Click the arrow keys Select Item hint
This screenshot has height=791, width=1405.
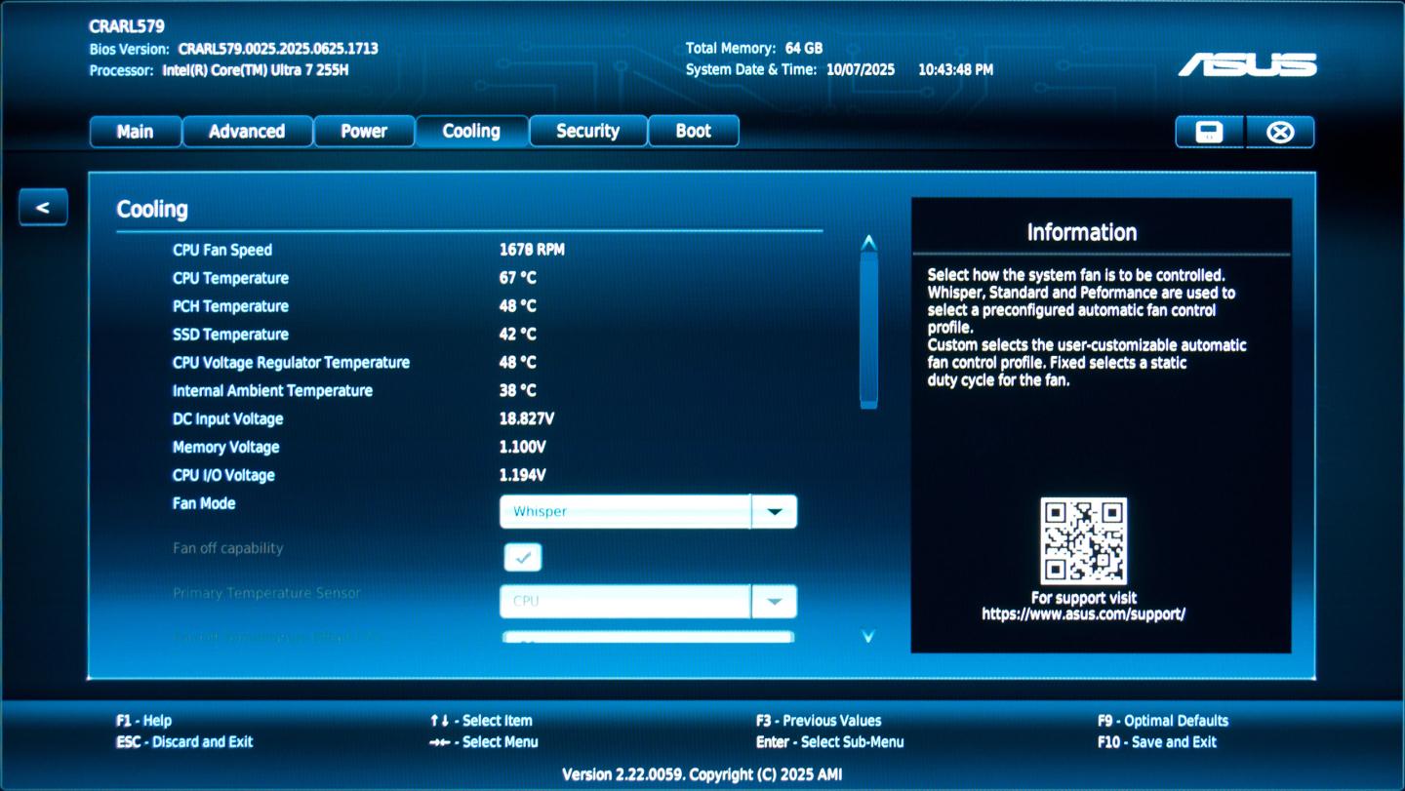pos(481,721)
